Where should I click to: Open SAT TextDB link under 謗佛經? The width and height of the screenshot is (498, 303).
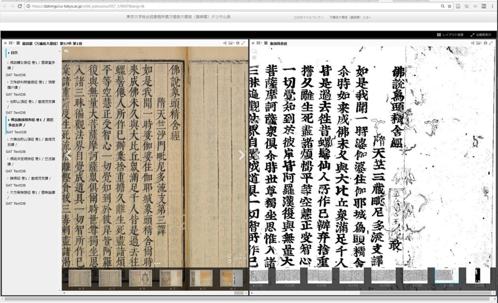[16, 185]
